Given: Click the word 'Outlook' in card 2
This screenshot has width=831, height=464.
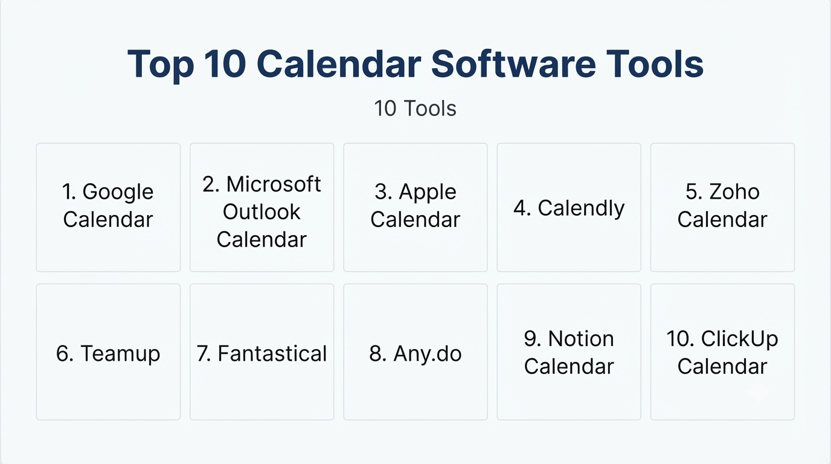Looking at the screenshot, I should [261, 212].
